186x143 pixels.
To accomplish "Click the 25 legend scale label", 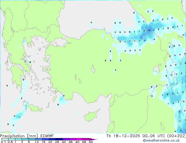I will 57,142.
